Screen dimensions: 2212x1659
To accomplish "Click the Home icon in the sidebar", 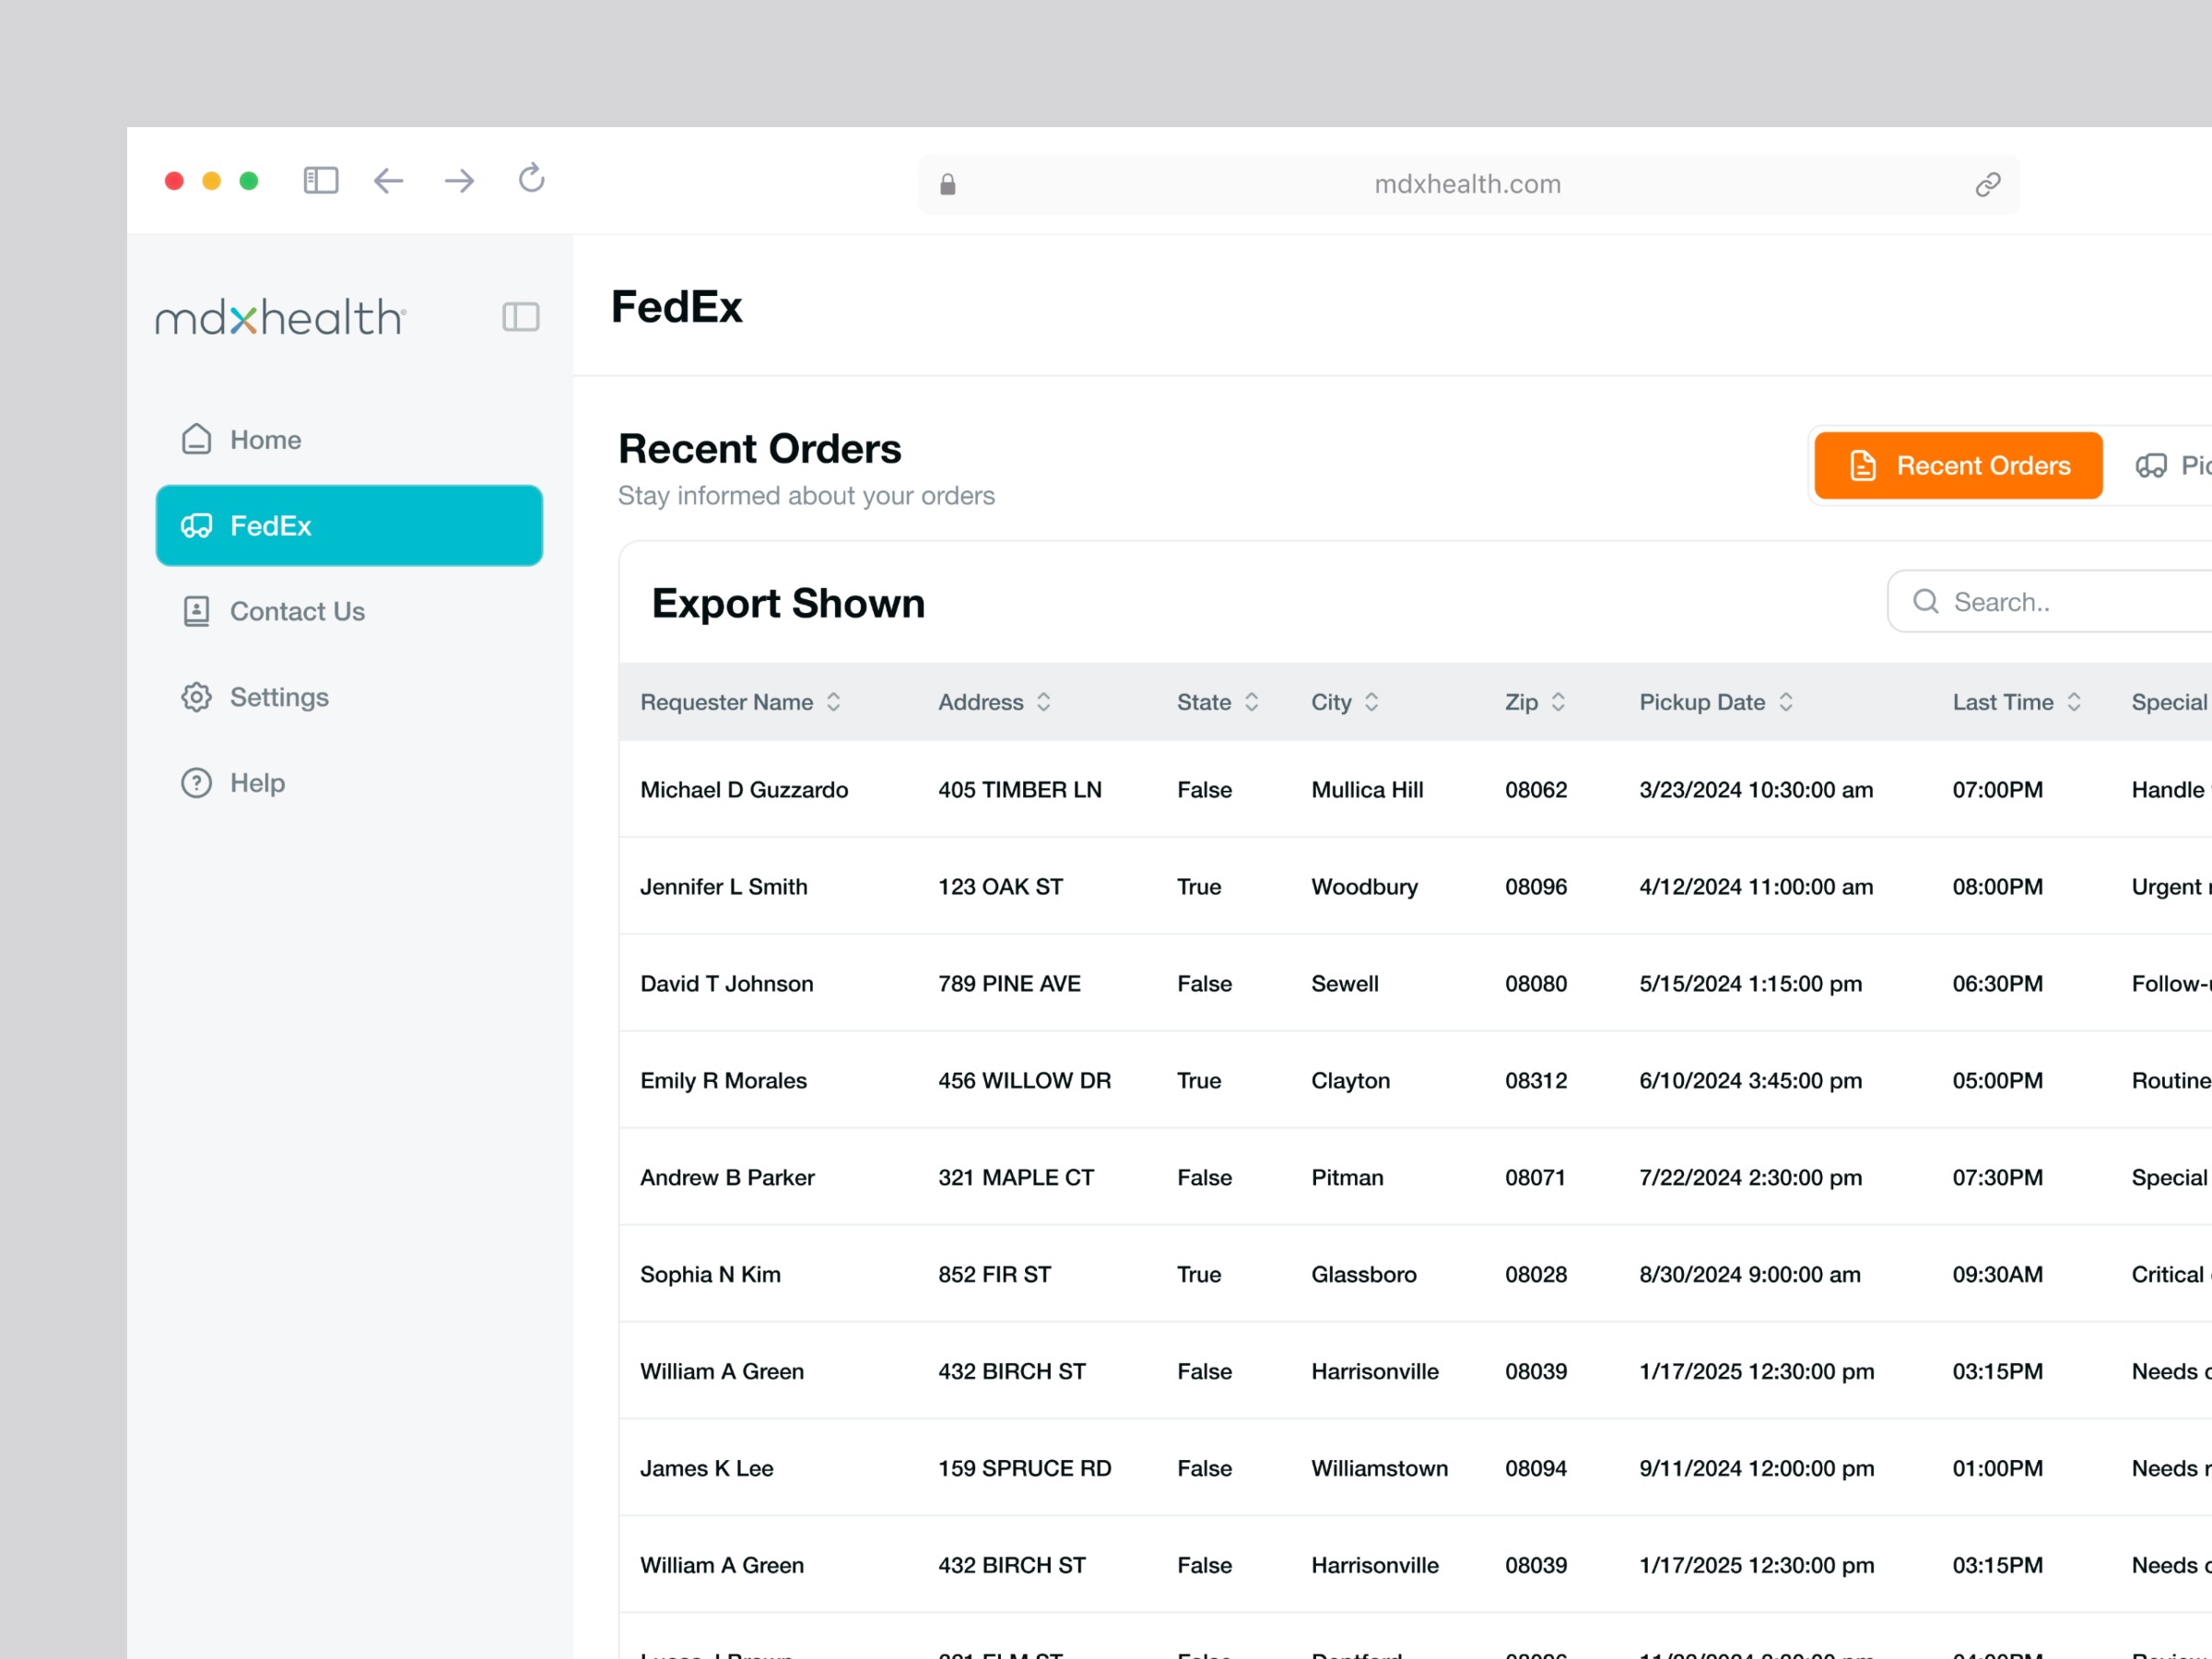I will tap(196, 439).
